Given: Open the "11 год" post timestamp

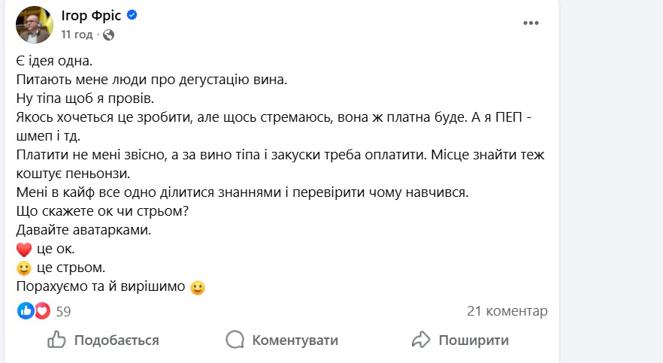Looking at the screenshot, I should (77, 35).
